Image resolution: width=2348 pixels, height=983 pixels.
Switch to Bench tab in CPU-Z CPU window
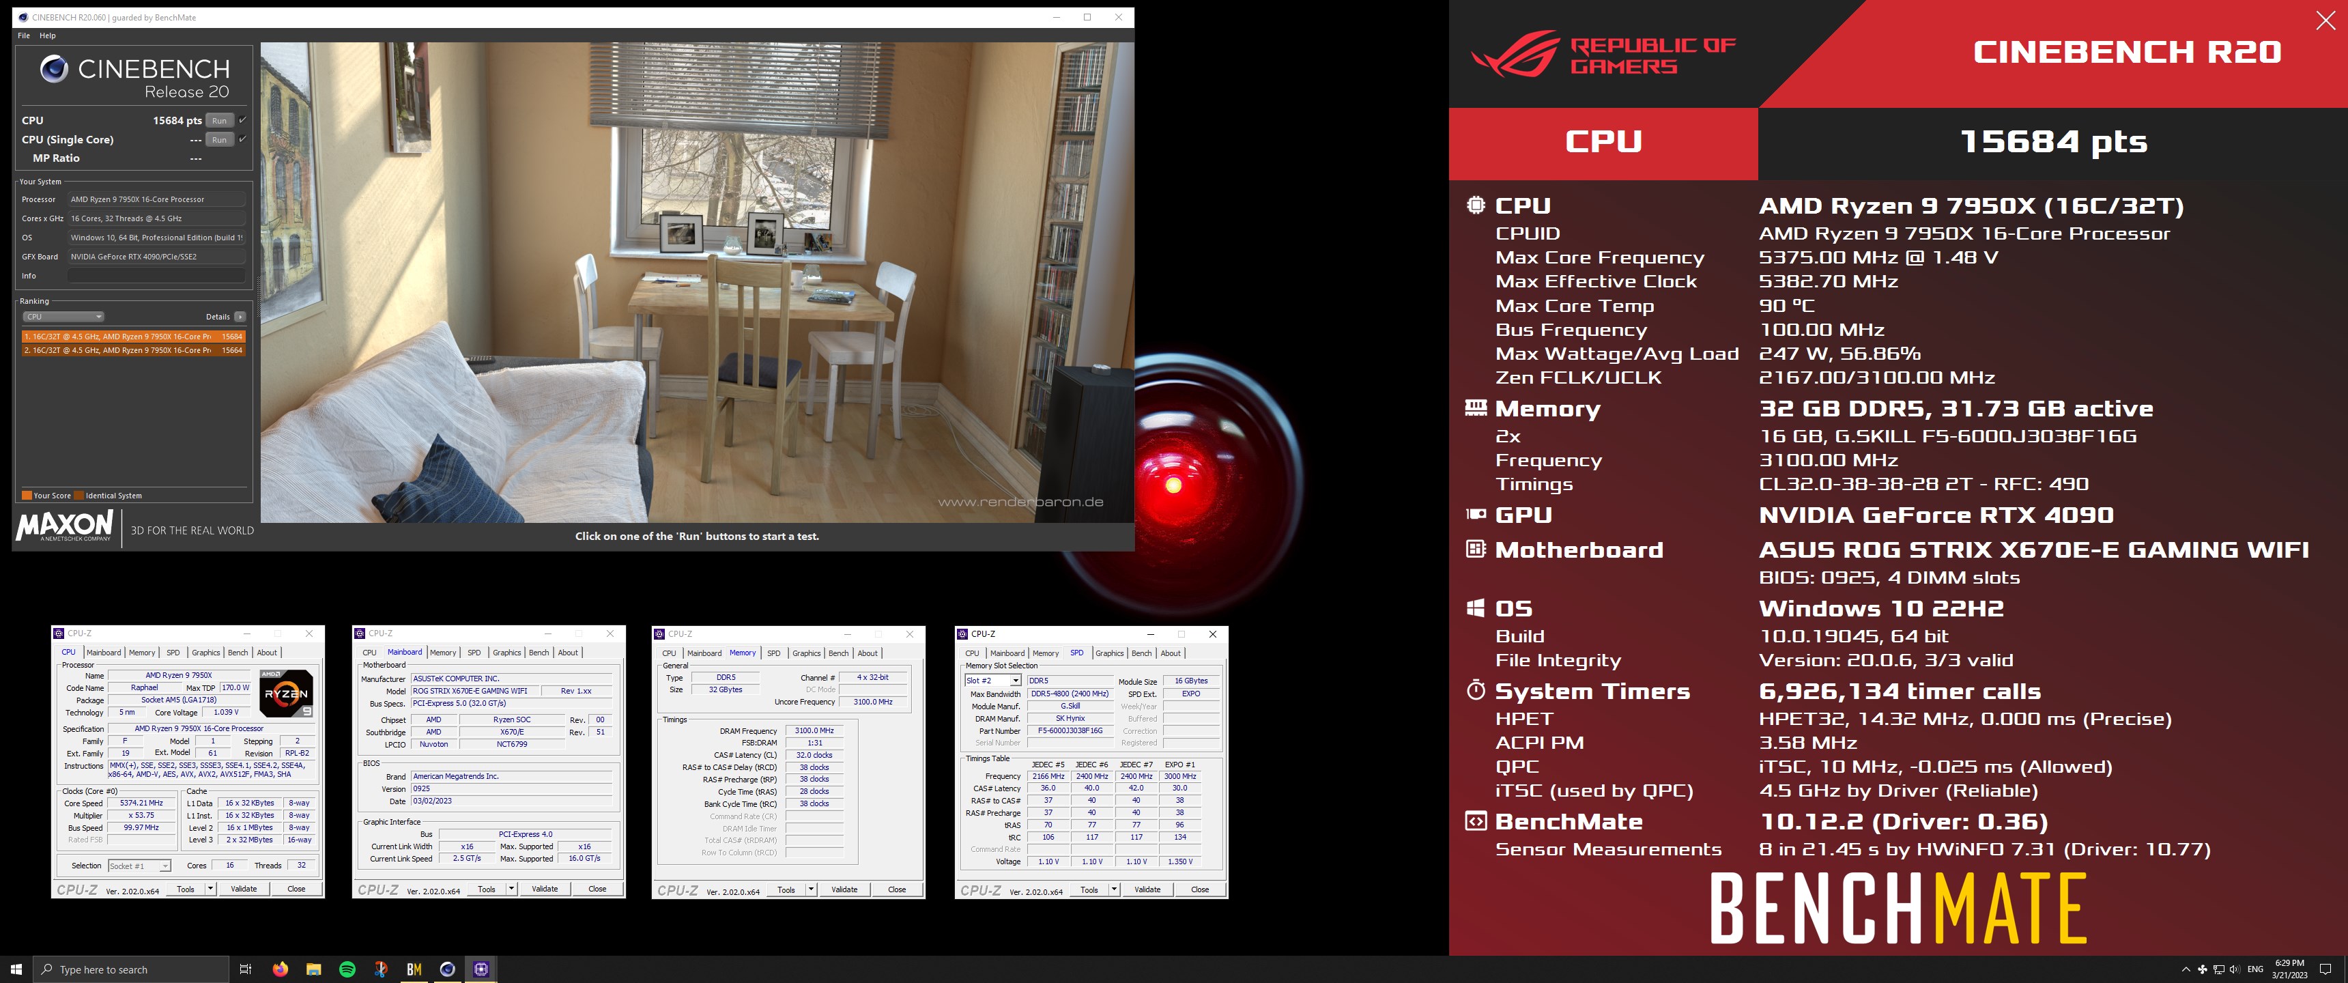tap(238, 652)
